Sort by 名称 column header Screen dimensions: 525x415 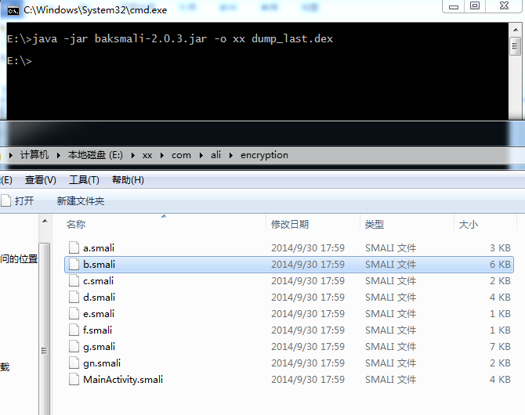[76, 224]
